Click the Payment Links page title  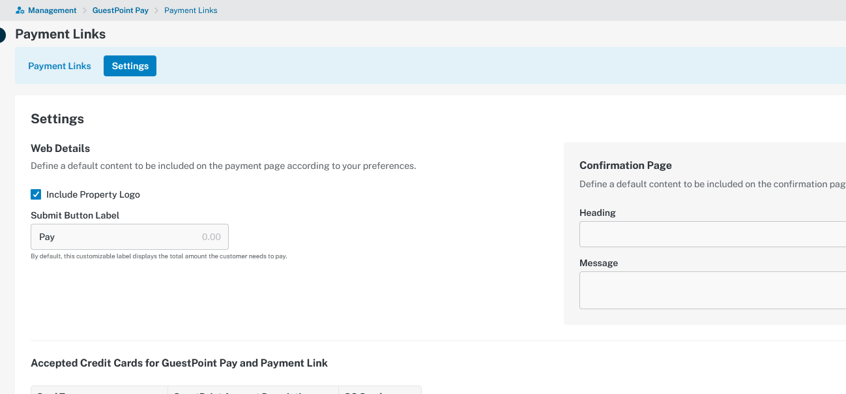tap(60, 34)
